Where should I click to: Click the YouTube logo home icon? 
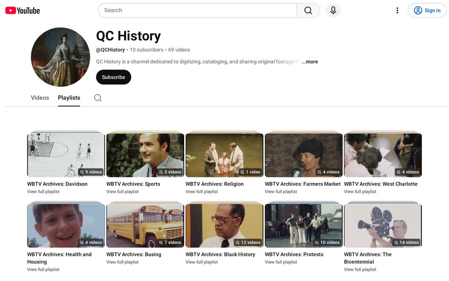coord(22,11)
